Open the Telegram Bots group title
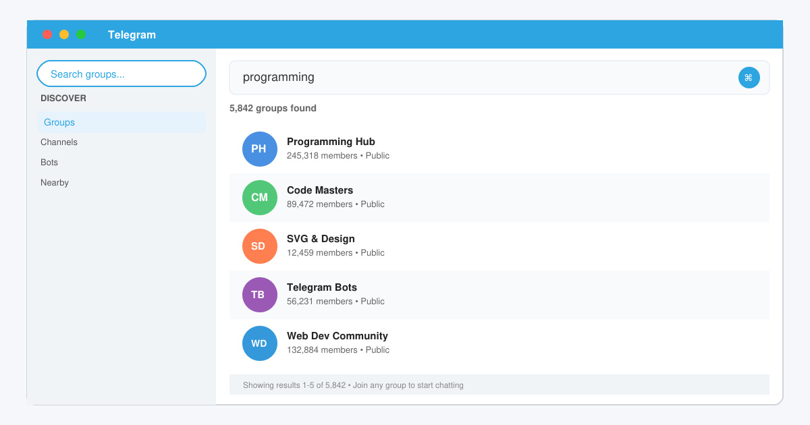Screen dimensions: 810x425 (x=322, y=287)
